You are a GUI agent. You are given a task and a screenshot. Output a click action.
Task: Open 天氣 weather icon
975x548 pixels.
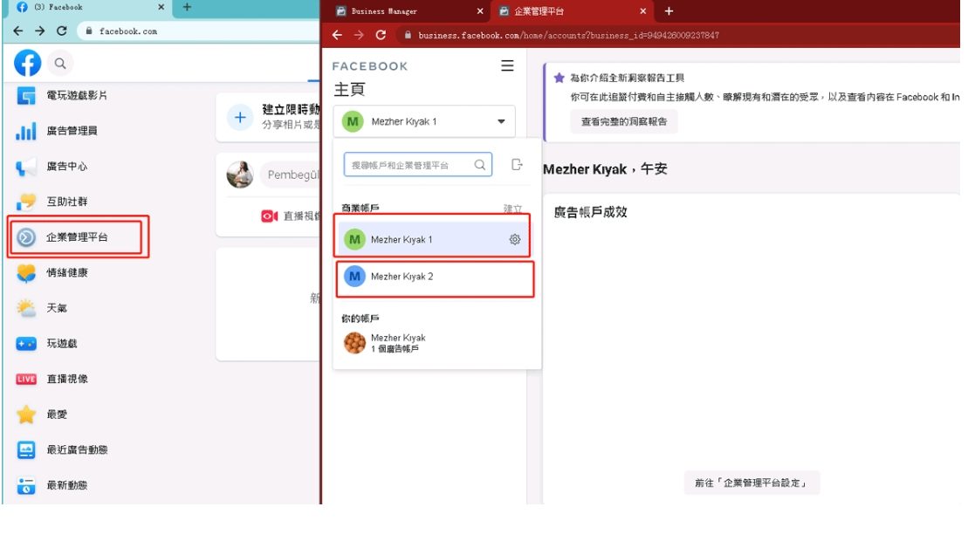coord(26,308)
